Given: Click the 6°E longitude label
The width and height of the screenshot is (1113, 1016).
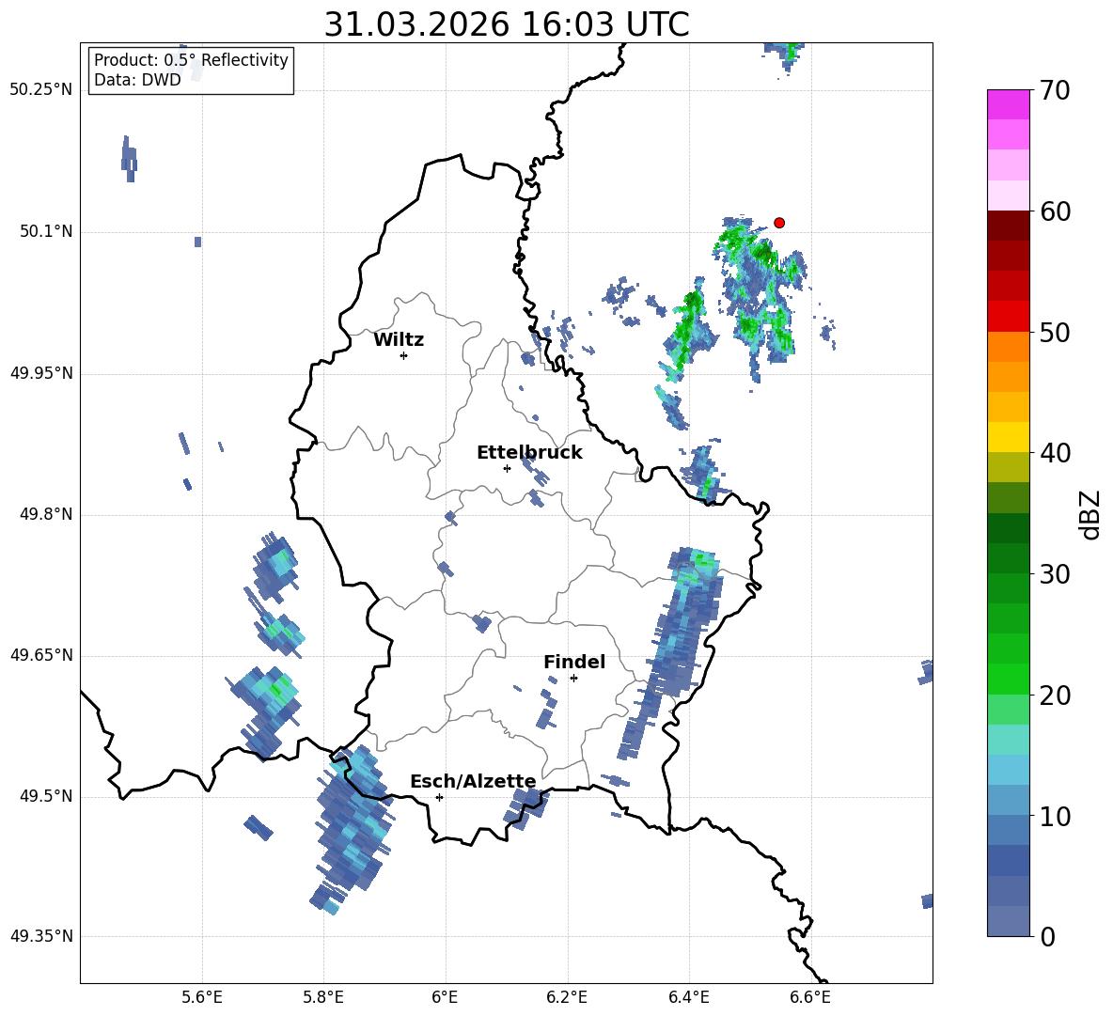Looking at the screenshot, I should (x=445, y=997).
